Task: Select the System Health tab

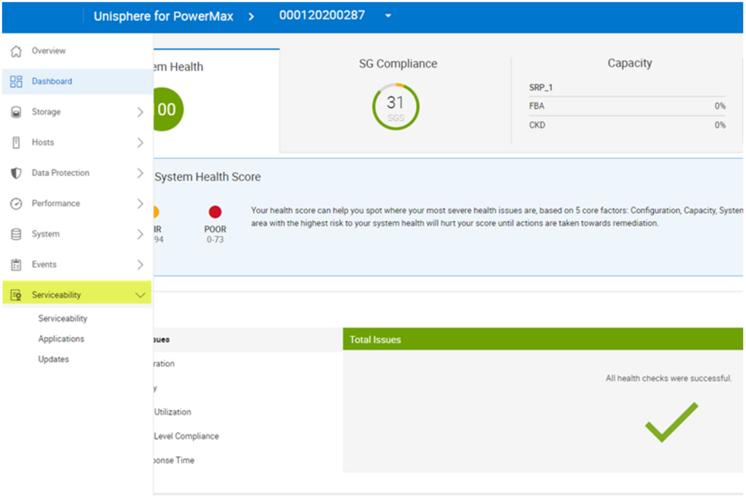Action: coord(216,100)
